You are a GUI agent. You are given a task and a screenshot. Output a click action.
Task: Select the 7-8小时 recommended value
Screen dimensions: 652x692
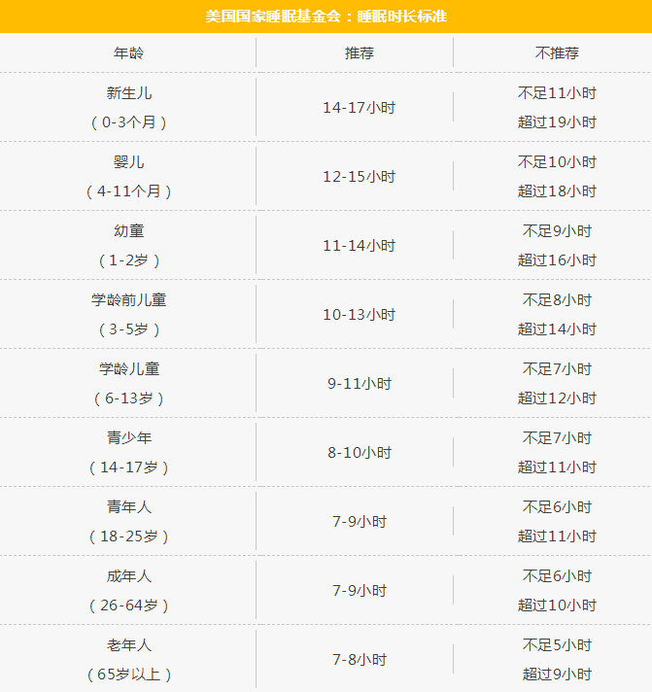360,660
